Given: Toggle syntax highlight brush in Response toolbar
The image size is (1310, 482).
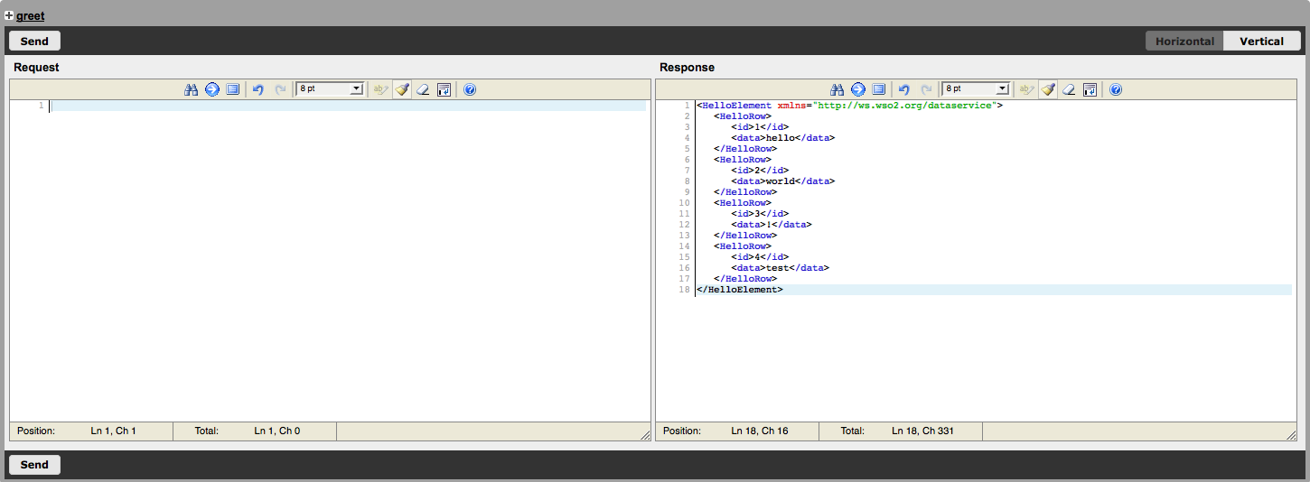Looking at the screenshot, I should (1048, 89).
